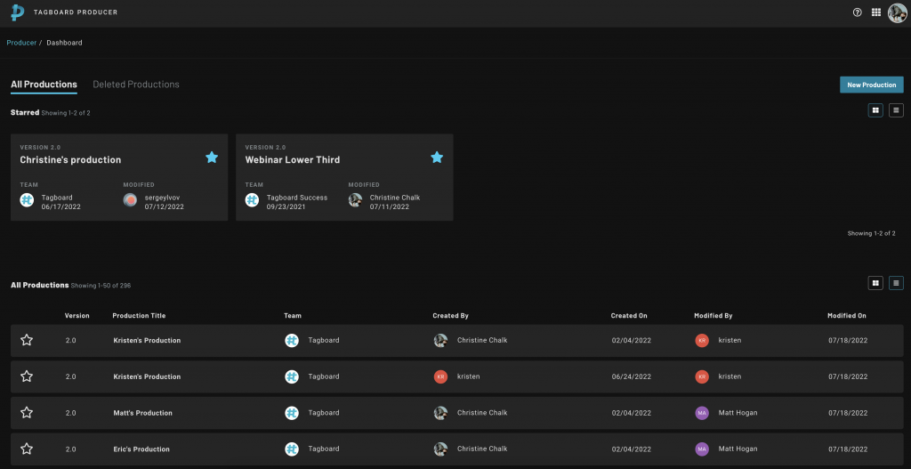Sort by Modified On column header
Screen dimensions: 911x469
point(847,316)
